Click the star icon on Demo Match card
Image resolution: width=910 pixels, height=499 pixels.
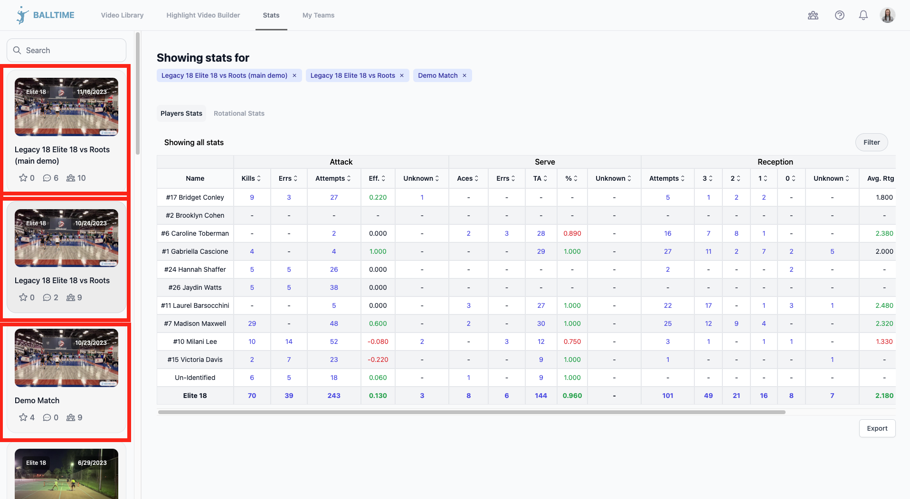click(x=23, y=417)
